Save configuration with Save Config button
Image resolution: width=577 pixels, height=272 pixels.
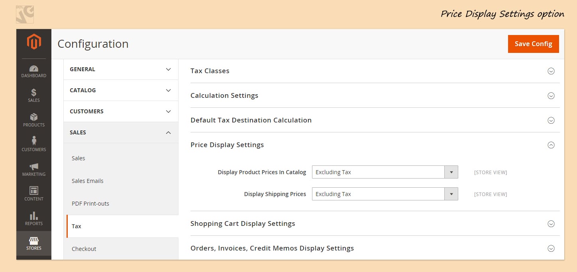point(533,44)
